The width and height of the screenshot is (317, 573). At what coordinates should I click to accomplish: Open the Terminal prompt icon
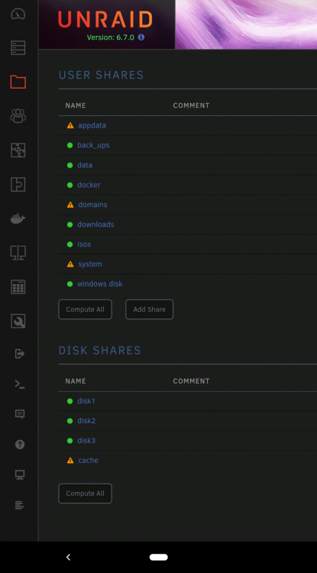click(x=20, y=384)
